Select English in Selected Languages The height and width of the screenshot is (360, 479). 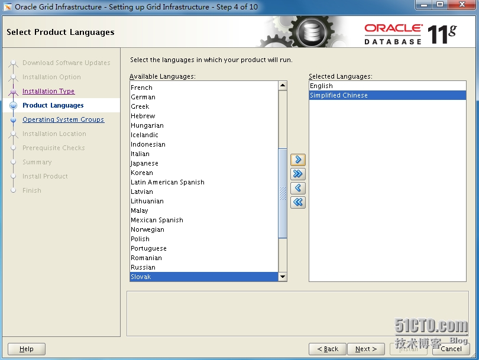[387, 86]
